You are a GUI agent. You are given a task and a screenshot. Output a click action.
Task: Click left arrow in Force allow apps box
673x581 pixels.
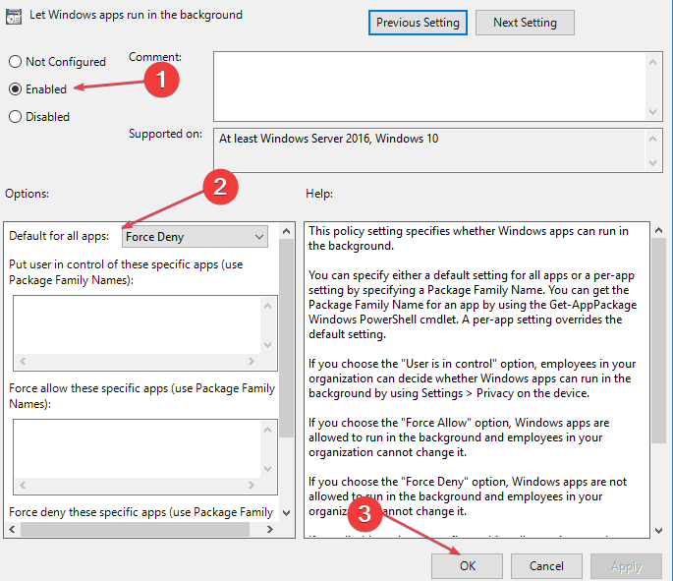(23, 486)
